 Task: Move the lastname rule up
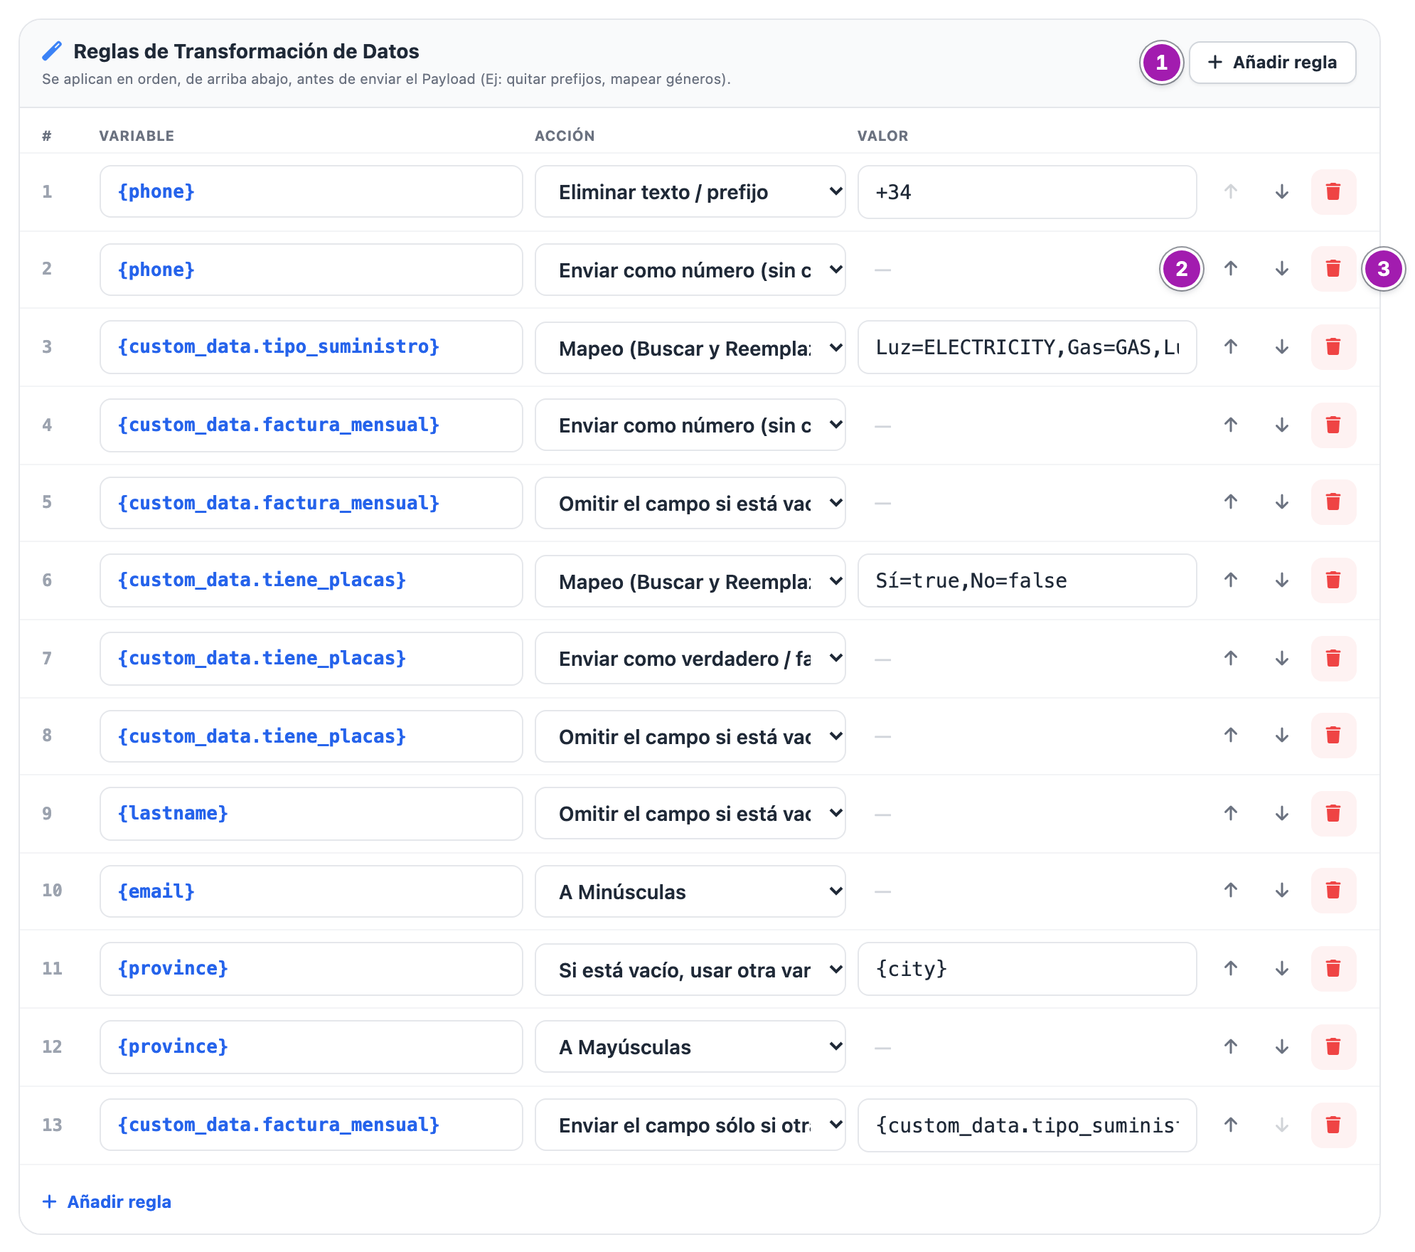pos(1231,814)
